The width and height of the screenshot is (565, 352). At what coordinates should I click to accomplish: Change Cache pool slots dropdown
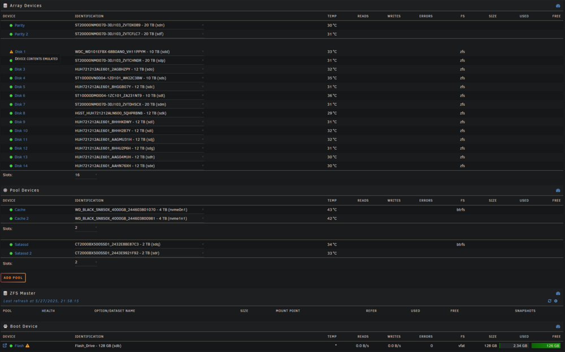click(86, 228)
